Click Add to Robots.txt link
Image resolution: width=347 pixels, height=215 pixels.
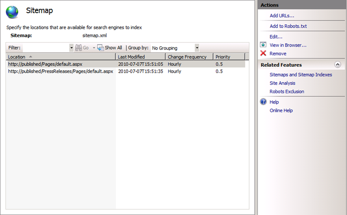288,26
